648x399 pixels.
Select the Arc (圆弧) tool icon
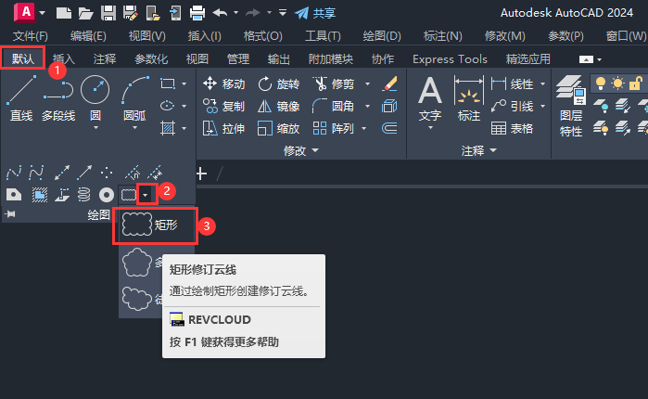click(135, 89)
